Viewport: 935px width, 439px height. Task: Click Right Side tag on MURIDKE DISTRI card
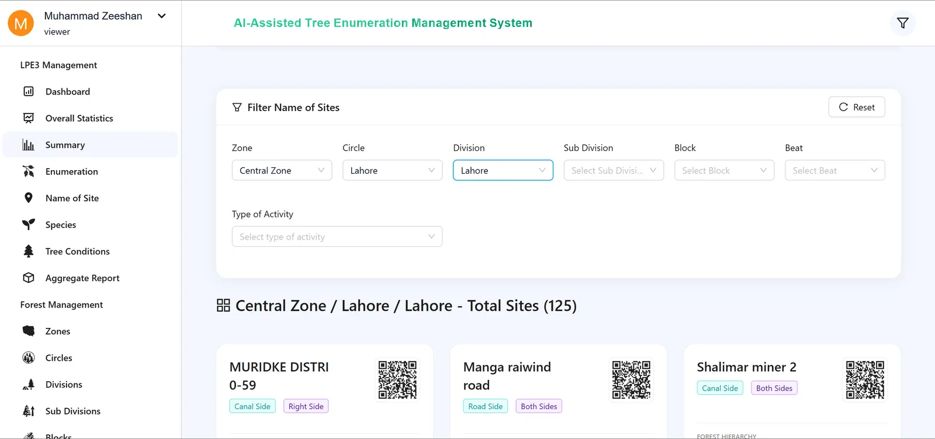pyautogui.click(x=306, y=406)
